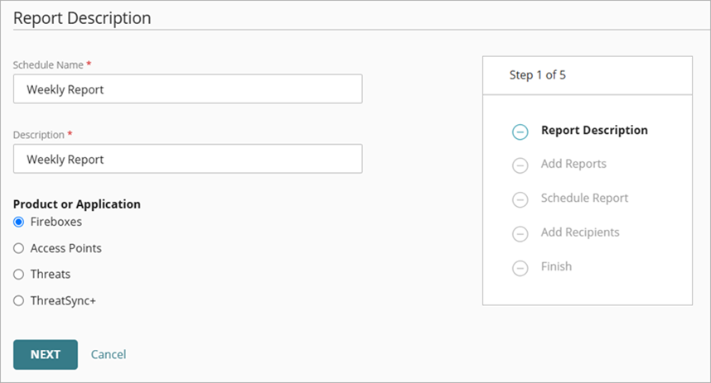This screenshot has width=711, height=383.
Task: Click the Step 1 of 5 header
Action: pyautogui.click(x=538, y=75)
